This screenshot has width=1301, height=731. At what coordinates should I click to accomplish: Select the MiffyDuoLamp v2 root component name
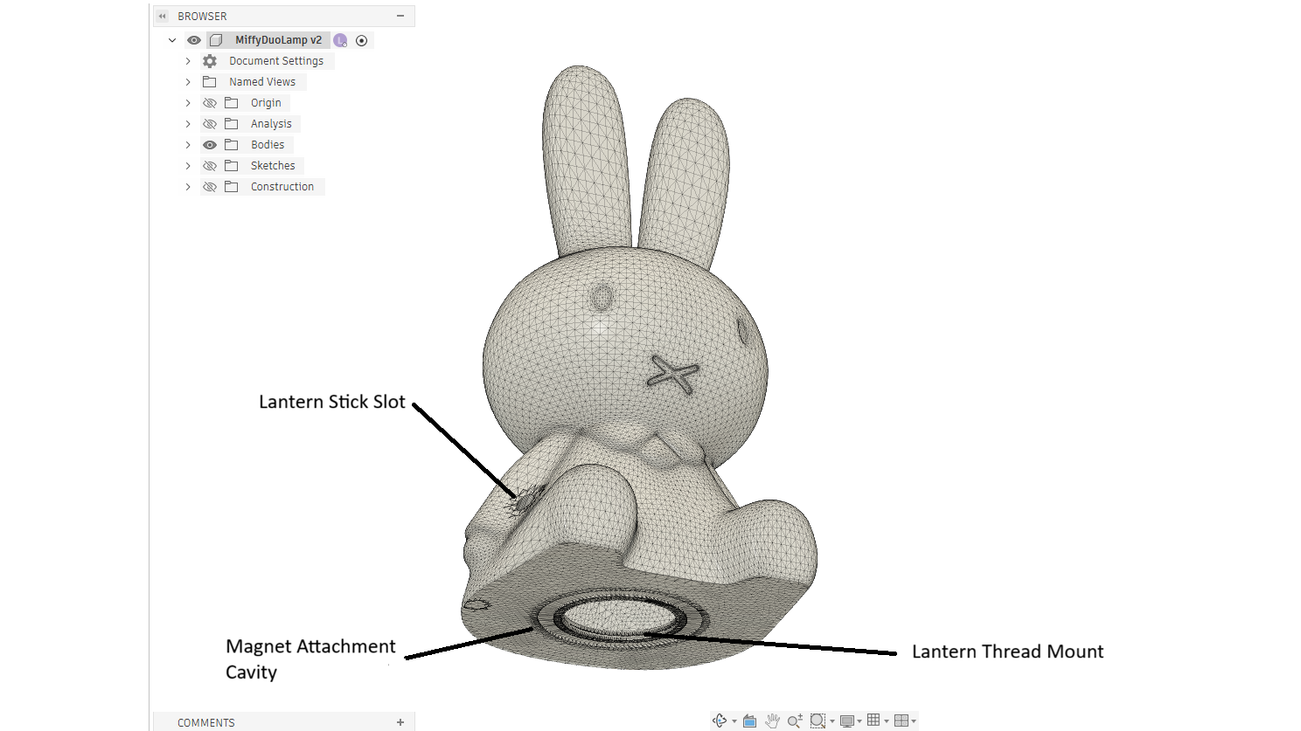[278, 40]
